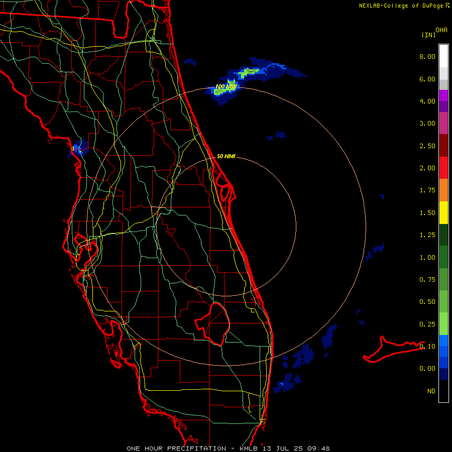Click the 8.00 legend value
This screenshot has width=452, height=452.
tap(427, 56)
